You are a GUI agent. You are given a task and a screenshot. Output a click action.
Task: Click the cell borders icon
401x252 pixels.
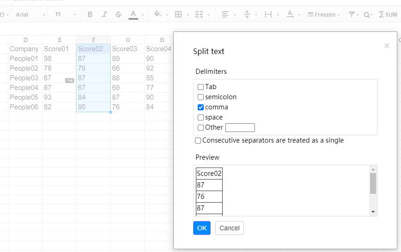point(178,15)
